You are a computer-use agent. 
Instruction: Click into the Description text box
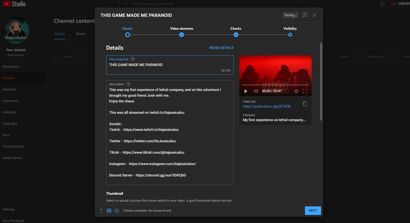[170, 133]
